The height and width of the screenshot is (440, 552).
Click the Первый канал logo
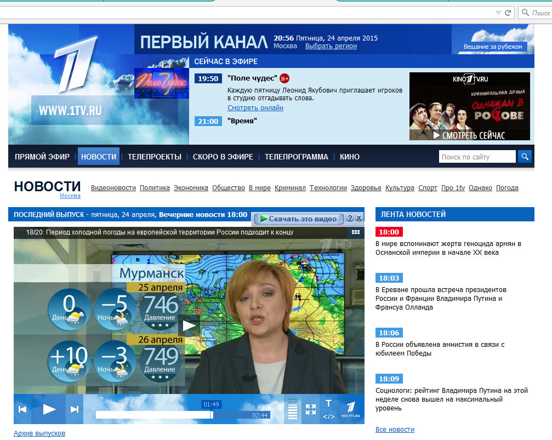click(x=76, y=64)
